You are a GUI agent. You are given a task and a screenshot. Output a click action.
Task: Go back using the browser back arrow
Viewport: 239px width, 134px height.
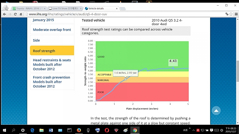pyautogui.click(x=5, y=14)
